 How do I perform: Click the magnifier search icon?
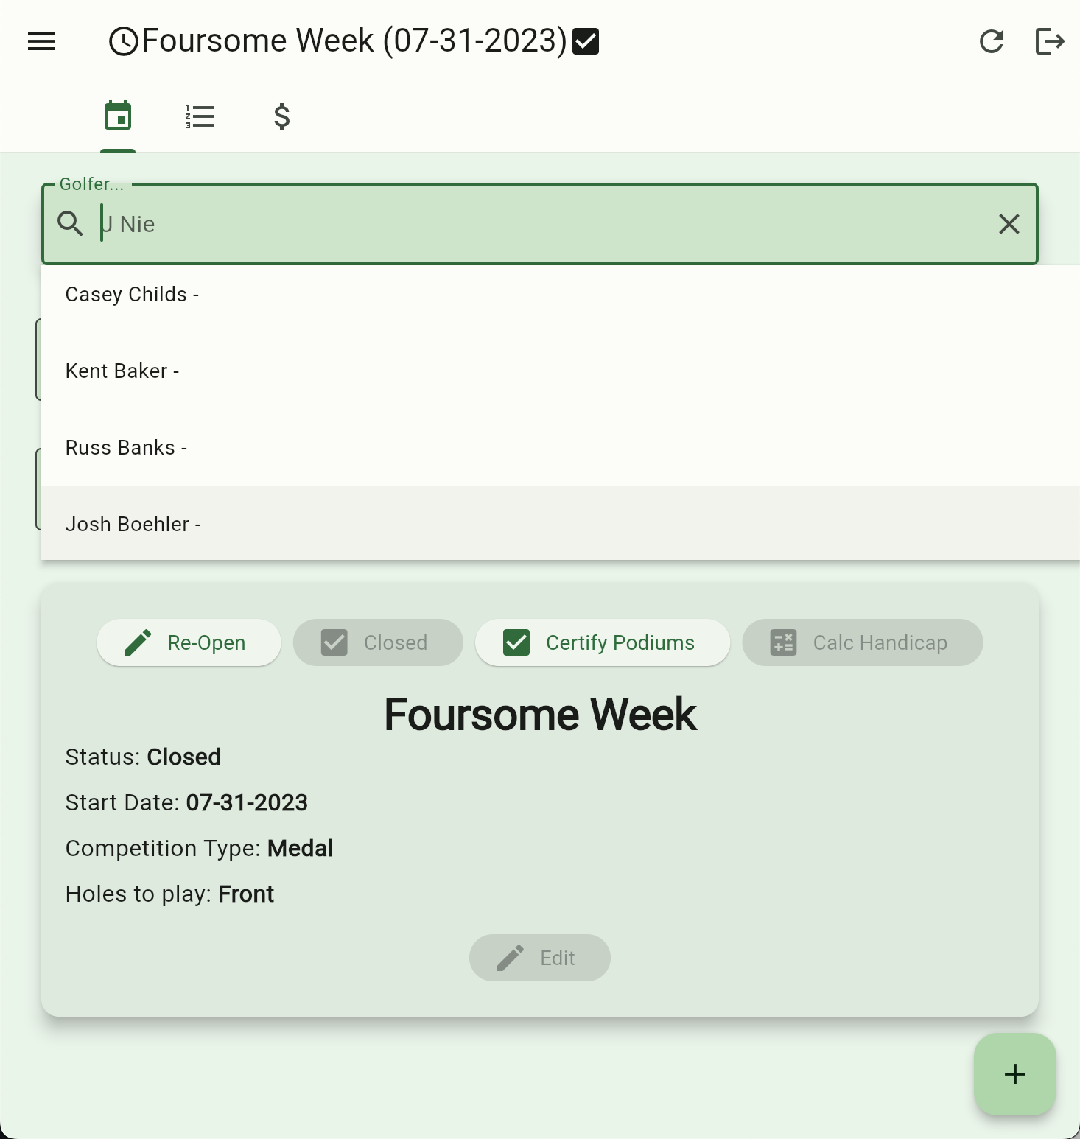(71, 223)
